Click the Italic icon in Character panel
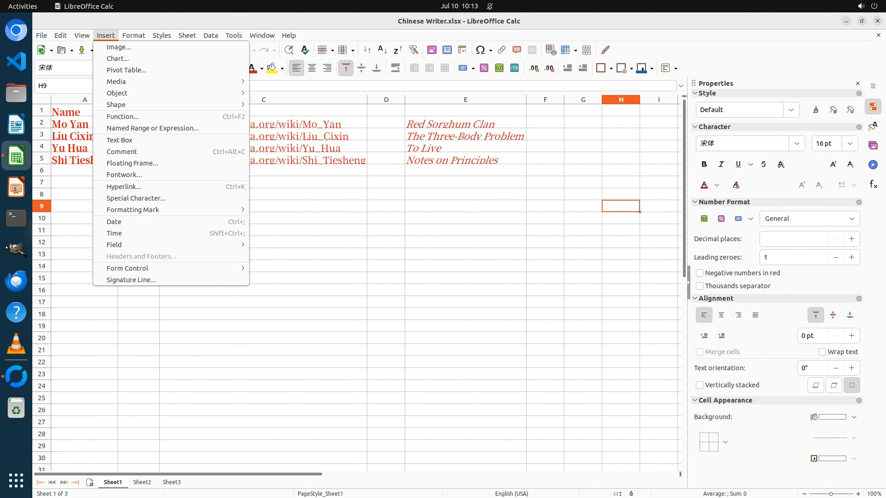The image size is (886, 498). (x=721, y=164)
